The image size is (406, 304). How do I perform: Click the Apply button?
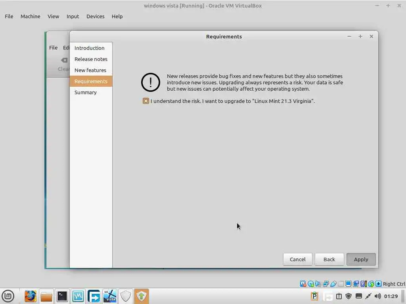coord(361,259)
